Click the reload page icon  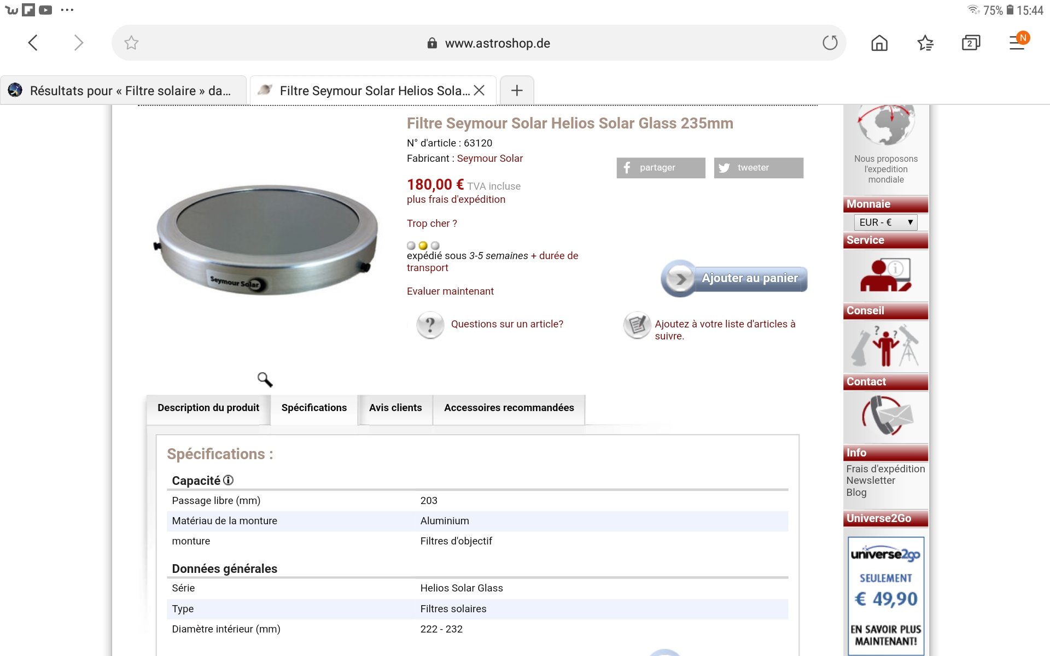(x=830, y=43)
